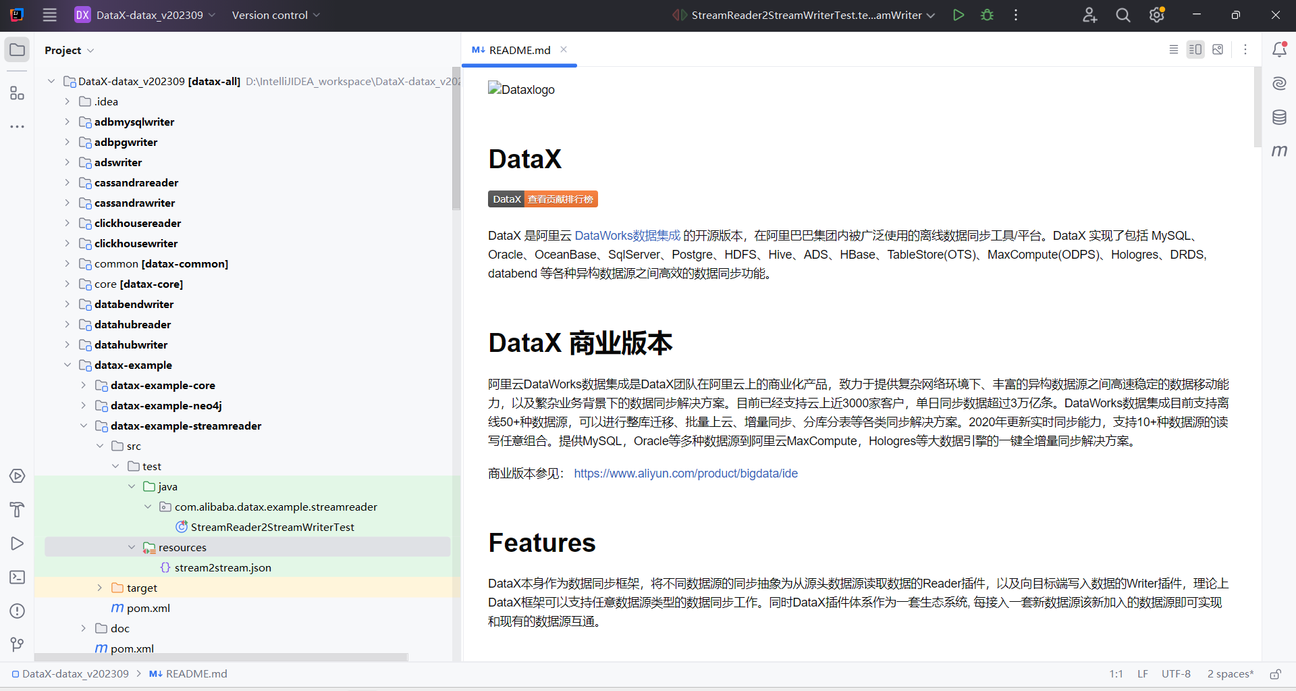The height and width of the screenshot is (691, 1296).
Task: Open Search Everywhere magnifier
Action: pyautogui.click(x=1123, y=15)
